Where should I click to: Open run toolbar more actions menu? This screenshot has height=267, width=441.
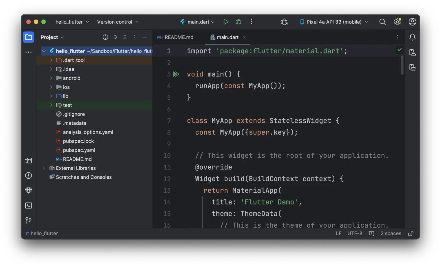tap(251, 22)
